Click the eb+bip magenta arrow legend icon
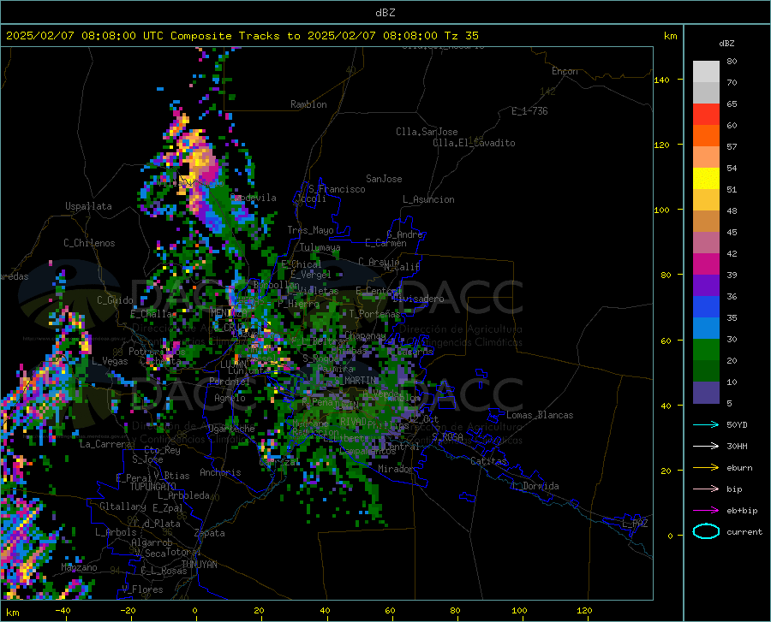771x622 pixels. click(706, 510)
